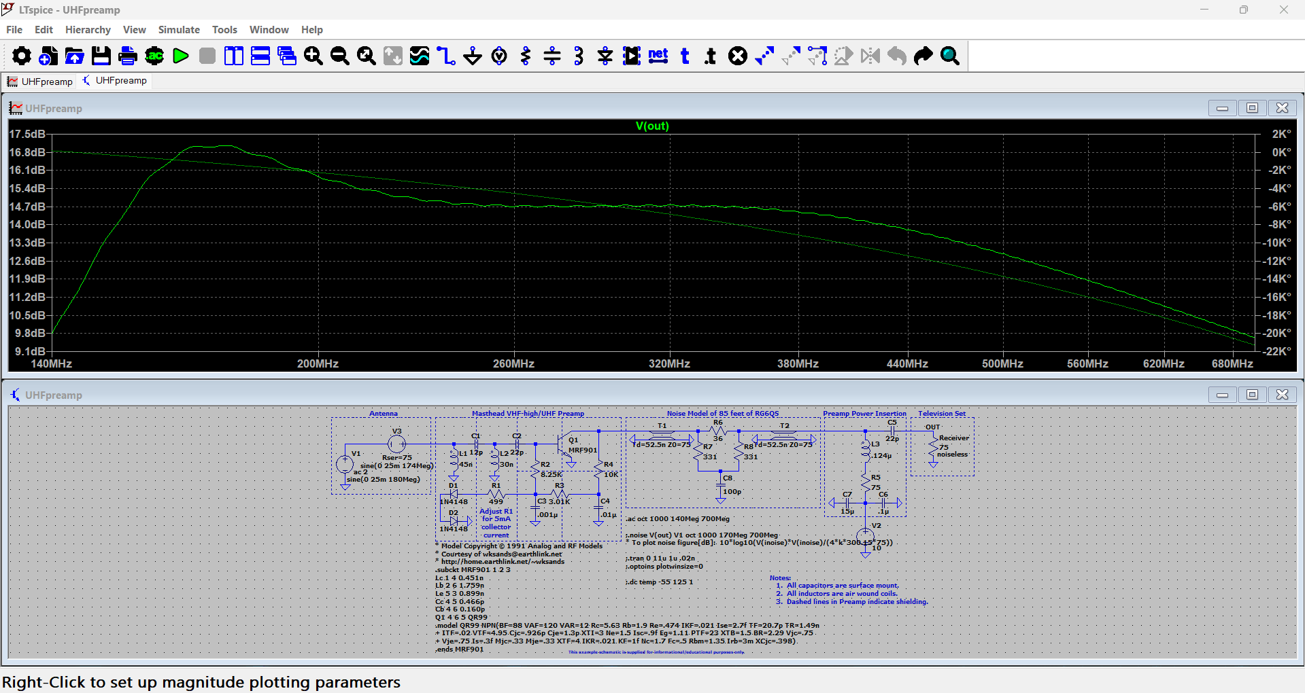Close the waveform UHFpreamp pane
Screen dimensions: 1305x693
(1282, 108)
